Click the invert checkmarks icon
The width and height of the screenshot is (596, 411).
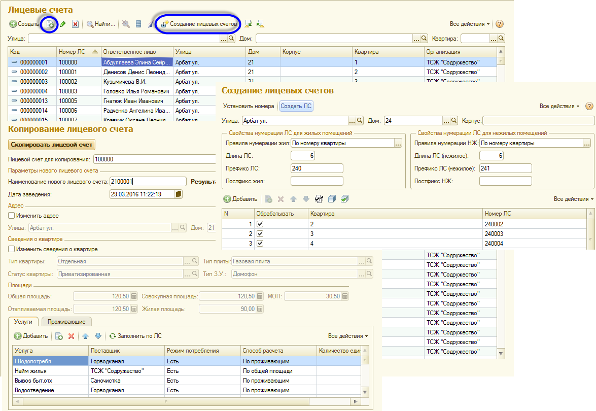pos(319,199)
